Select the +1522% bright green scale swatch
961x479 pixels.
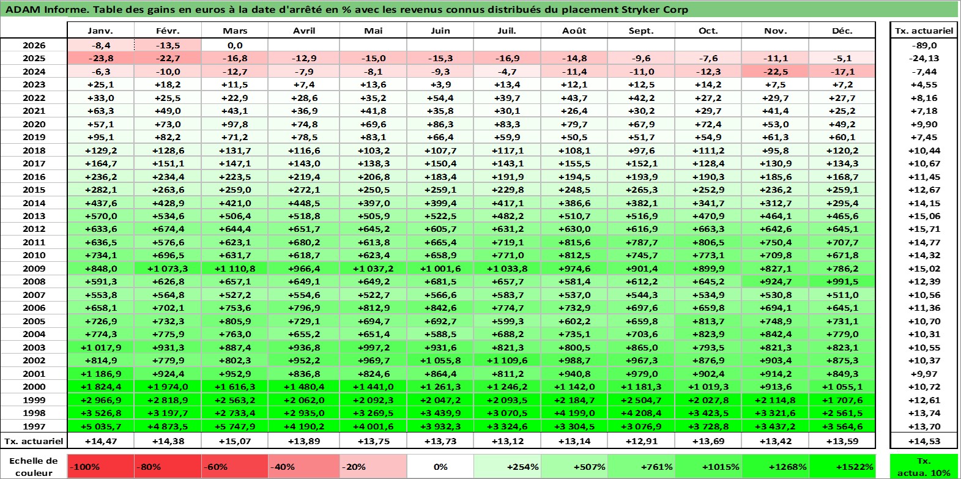(x=842, y=467)
